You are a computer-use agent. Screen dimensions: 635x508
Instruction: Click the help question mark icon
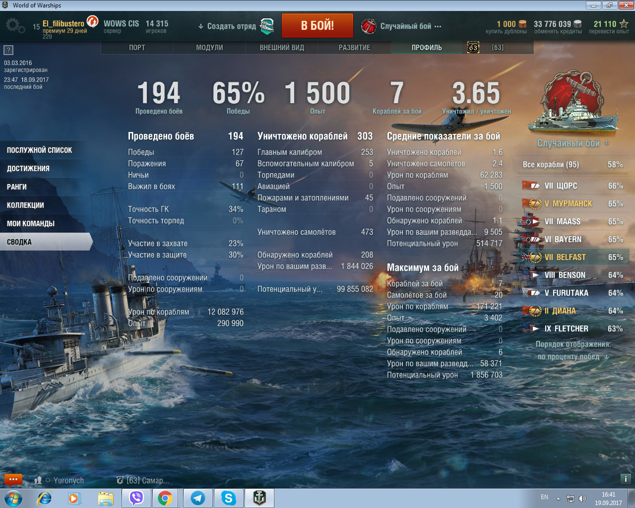8,50
